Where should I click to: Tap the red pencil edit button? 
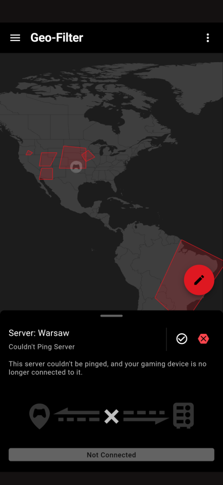coord(199,280)
